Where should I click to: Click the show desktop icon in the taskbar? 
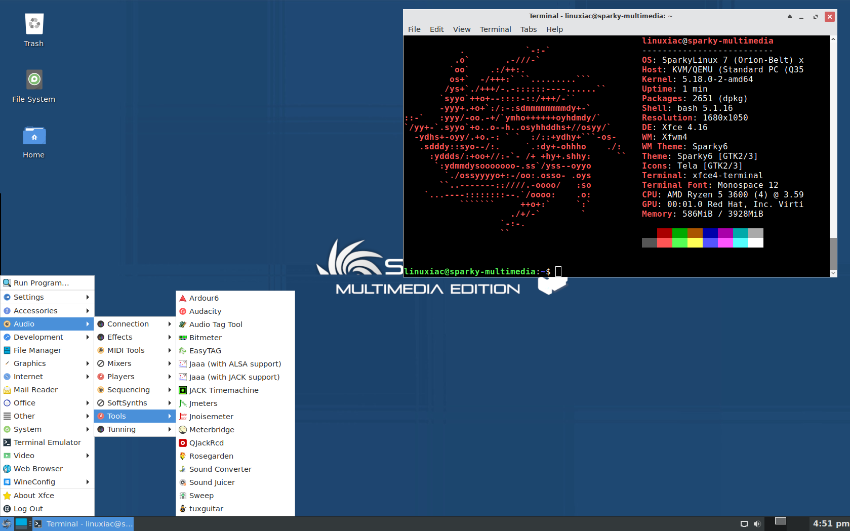click(21, 523)
